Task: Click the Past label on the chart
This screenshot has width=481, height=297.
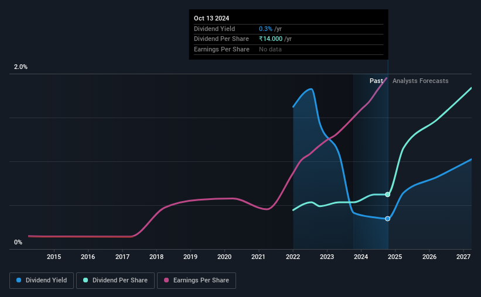Action: point(376,81)
